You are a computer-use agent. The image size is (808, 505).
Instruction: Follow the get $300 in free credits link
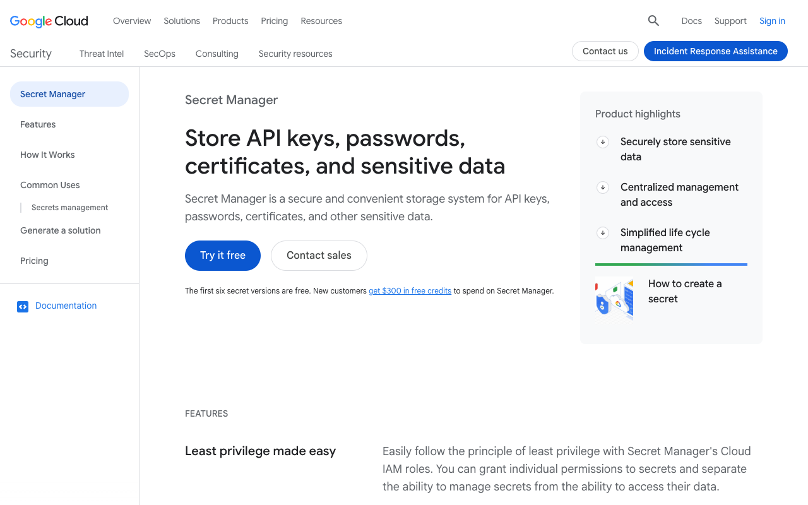click(x=410, y=291)
